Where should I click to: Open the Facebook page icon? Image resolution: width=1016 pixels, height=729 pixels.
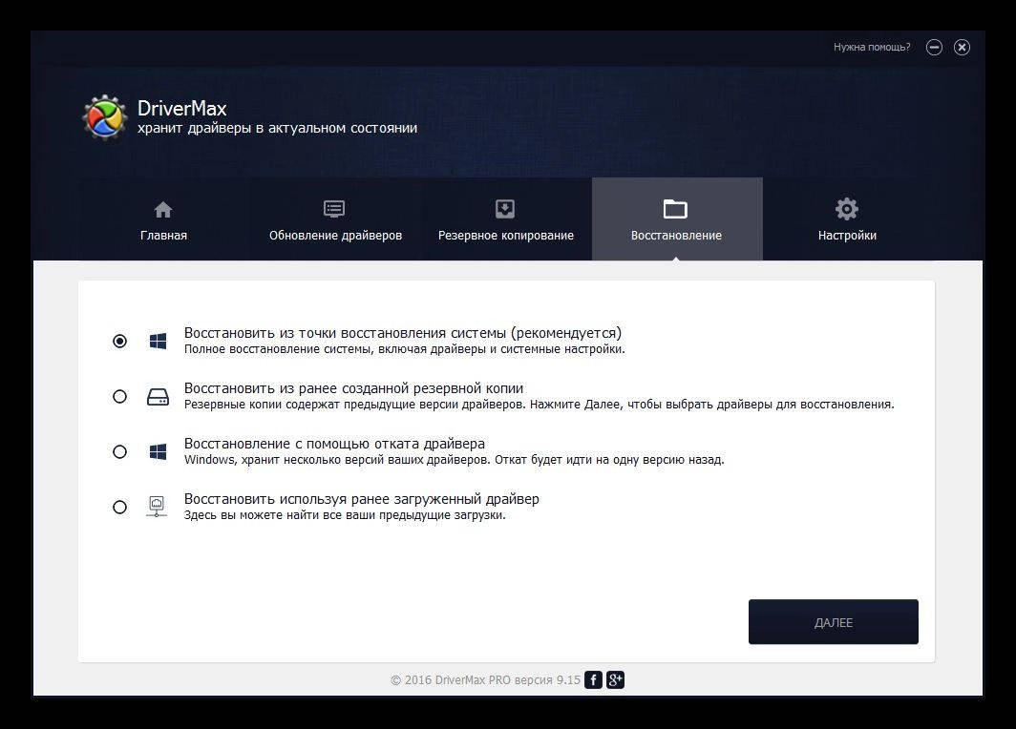[594, 679]
